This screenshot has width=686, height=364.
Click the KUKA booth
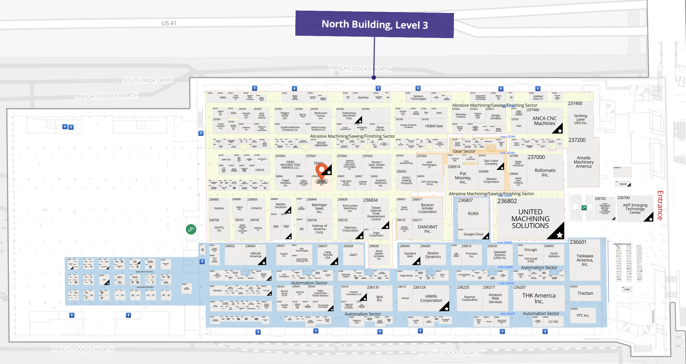click(473, 213)
